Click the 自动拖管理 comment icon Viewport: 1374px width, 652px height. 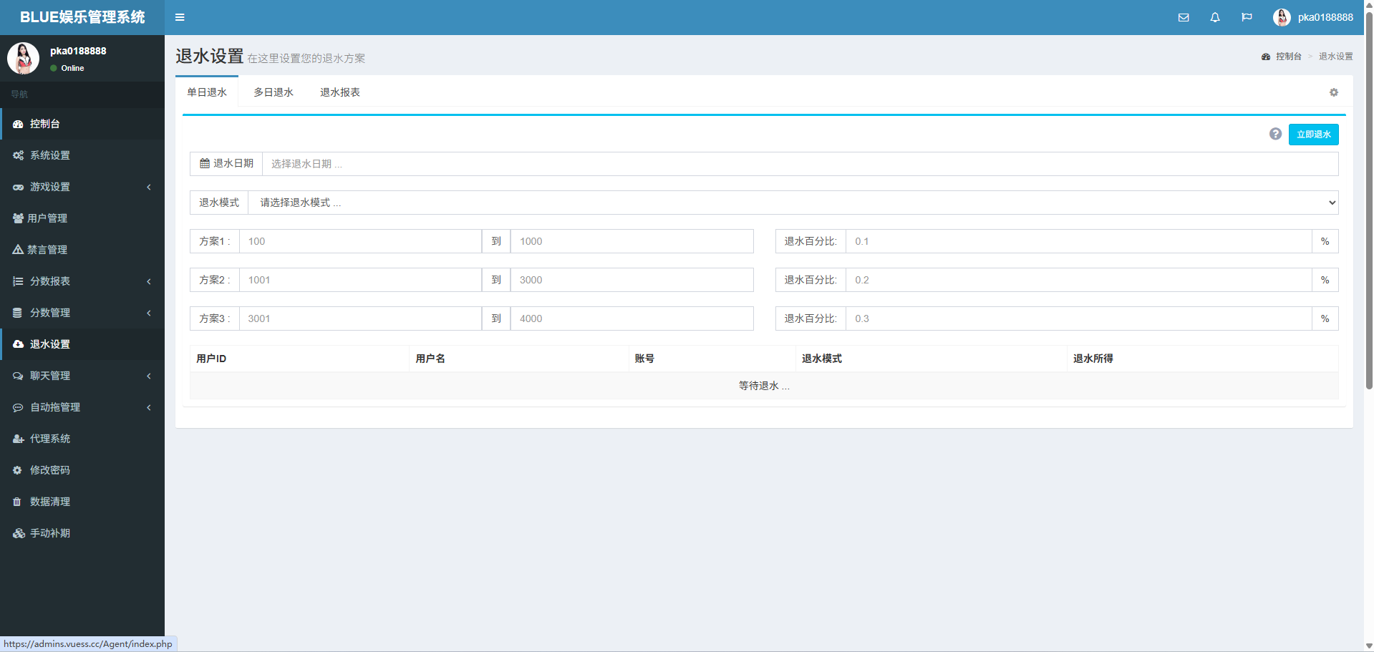pyautogui.click(x=18, y=407)
